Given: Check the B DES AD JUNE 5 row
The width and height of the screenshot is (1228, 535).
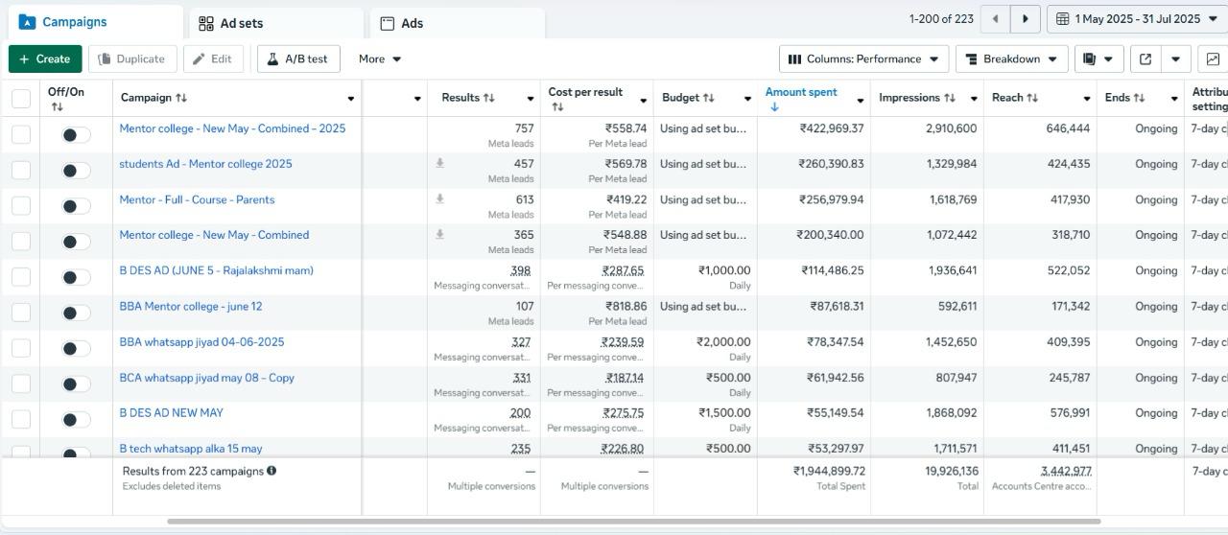Looking at the screenshot, I should coord(21,277).
